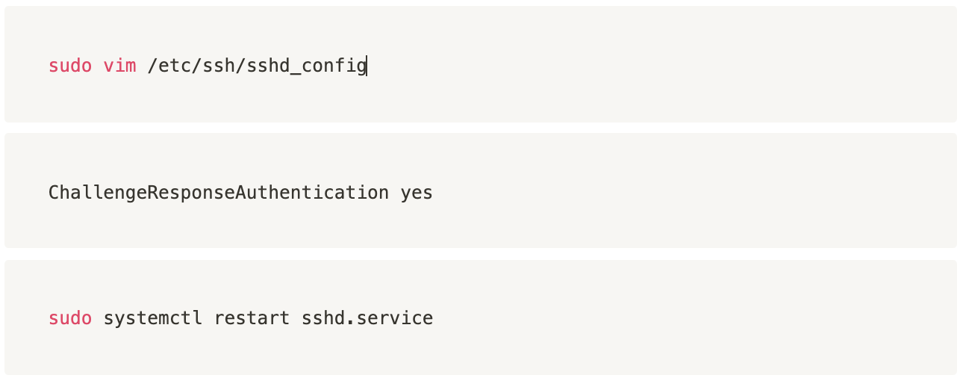Viewport: 963px width, 381px height.
Task: Click "sudo" in the systemctl command
Action: [69, 318]
